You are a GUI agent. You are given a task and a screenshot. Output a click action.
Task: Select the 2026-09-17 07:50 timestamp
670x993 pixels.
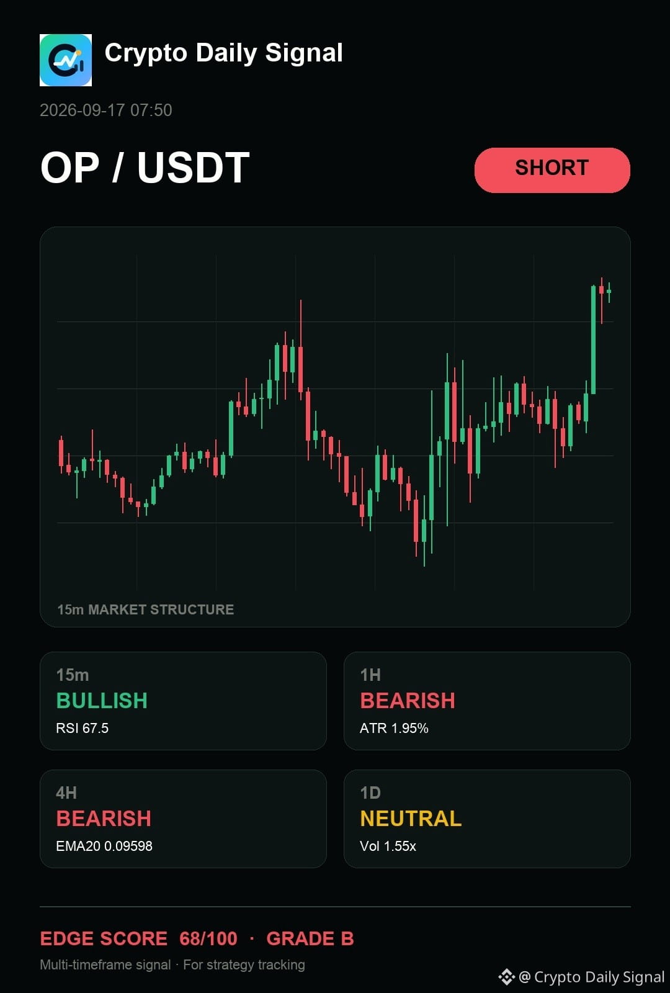coord(106,110)
